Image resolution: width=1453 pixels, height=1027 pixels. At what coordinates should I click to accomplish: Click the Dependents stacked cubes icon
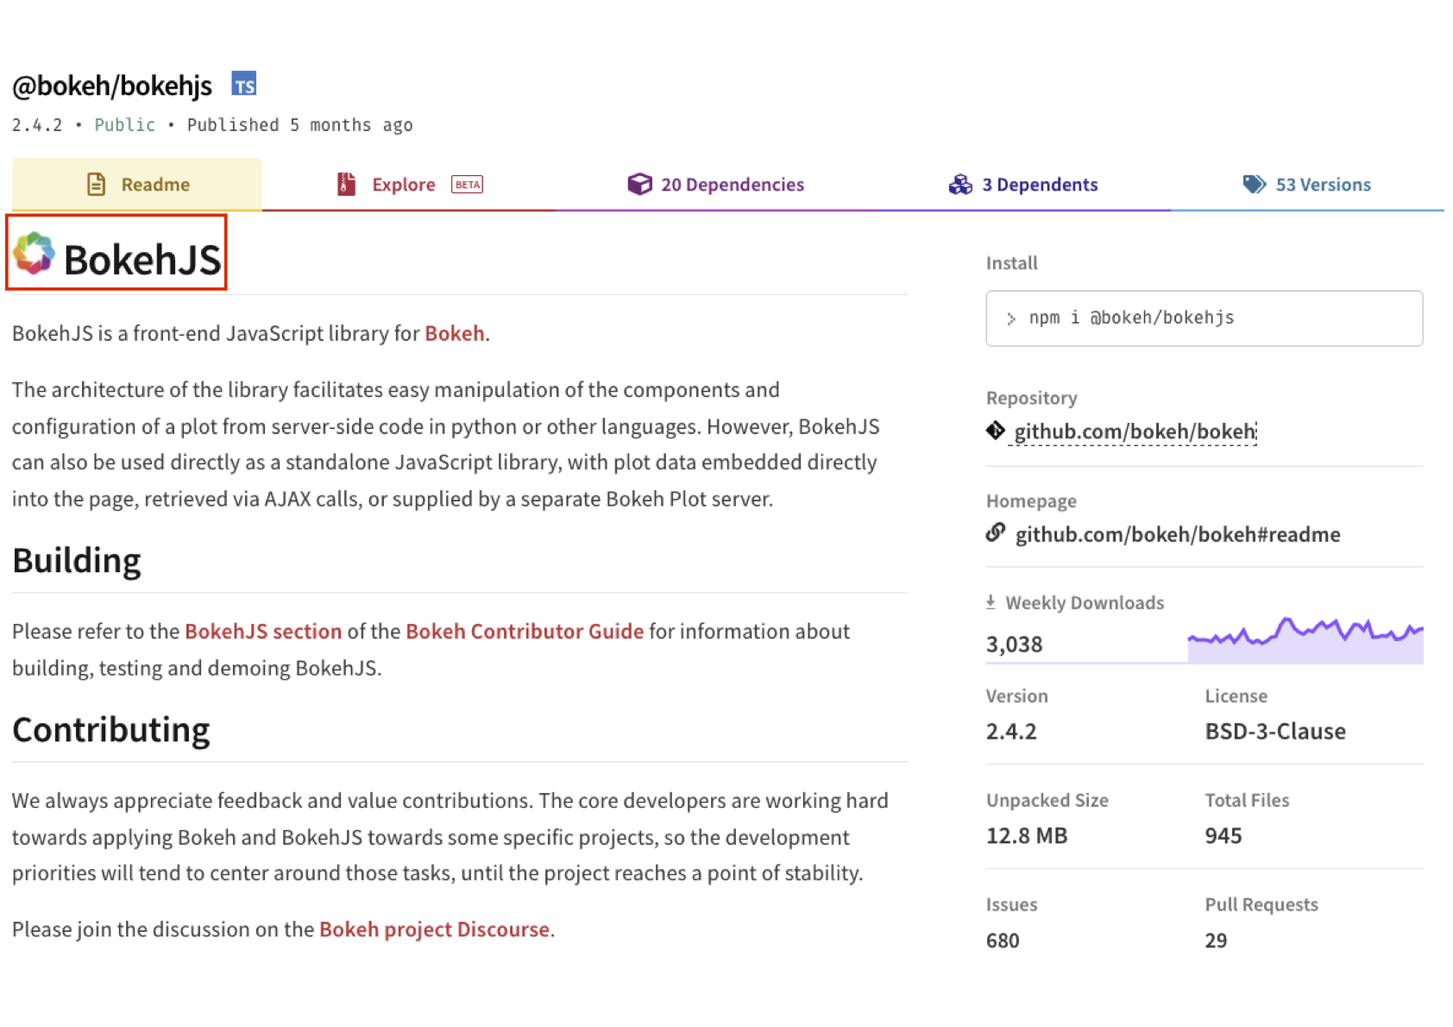[959, 184]
